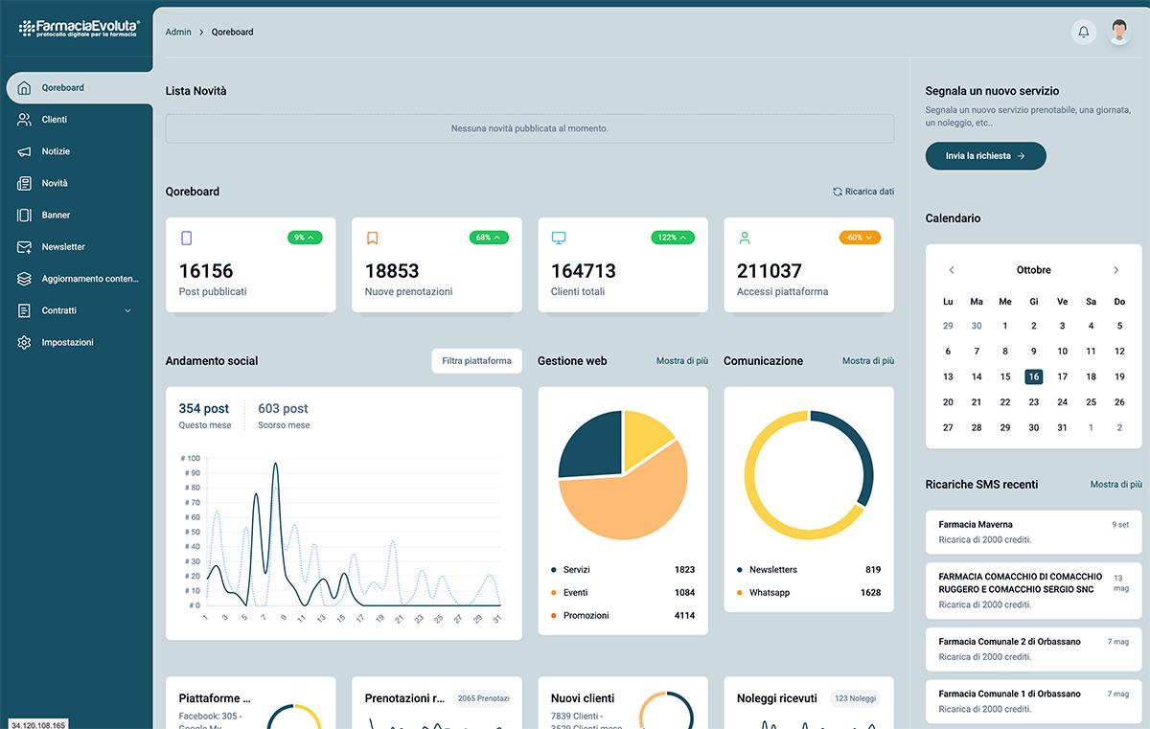Image resolution: width=1150 pixels, height=729 pixels.
Task: Go to the next month in the calendar
Action: coord(1116,270)
